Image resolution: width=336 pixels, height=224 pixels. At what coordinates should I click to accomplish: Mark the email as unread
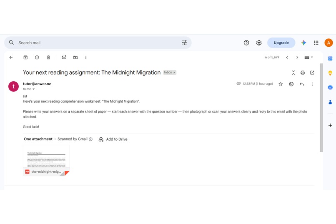64,57
